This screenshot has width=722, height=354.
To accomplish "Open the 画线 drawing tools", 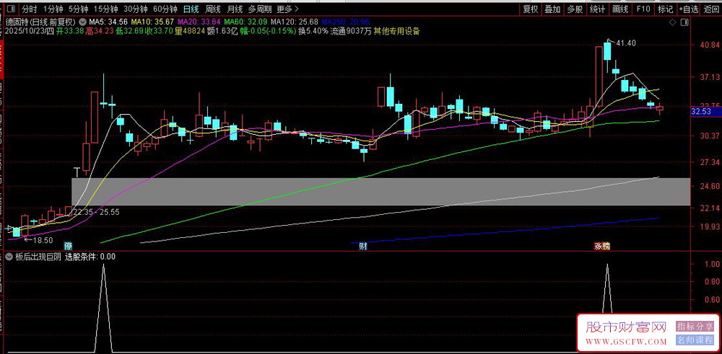I will [619, 9].
